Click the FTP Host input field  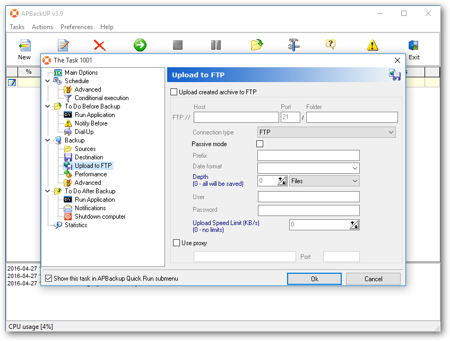click(236, 117)
